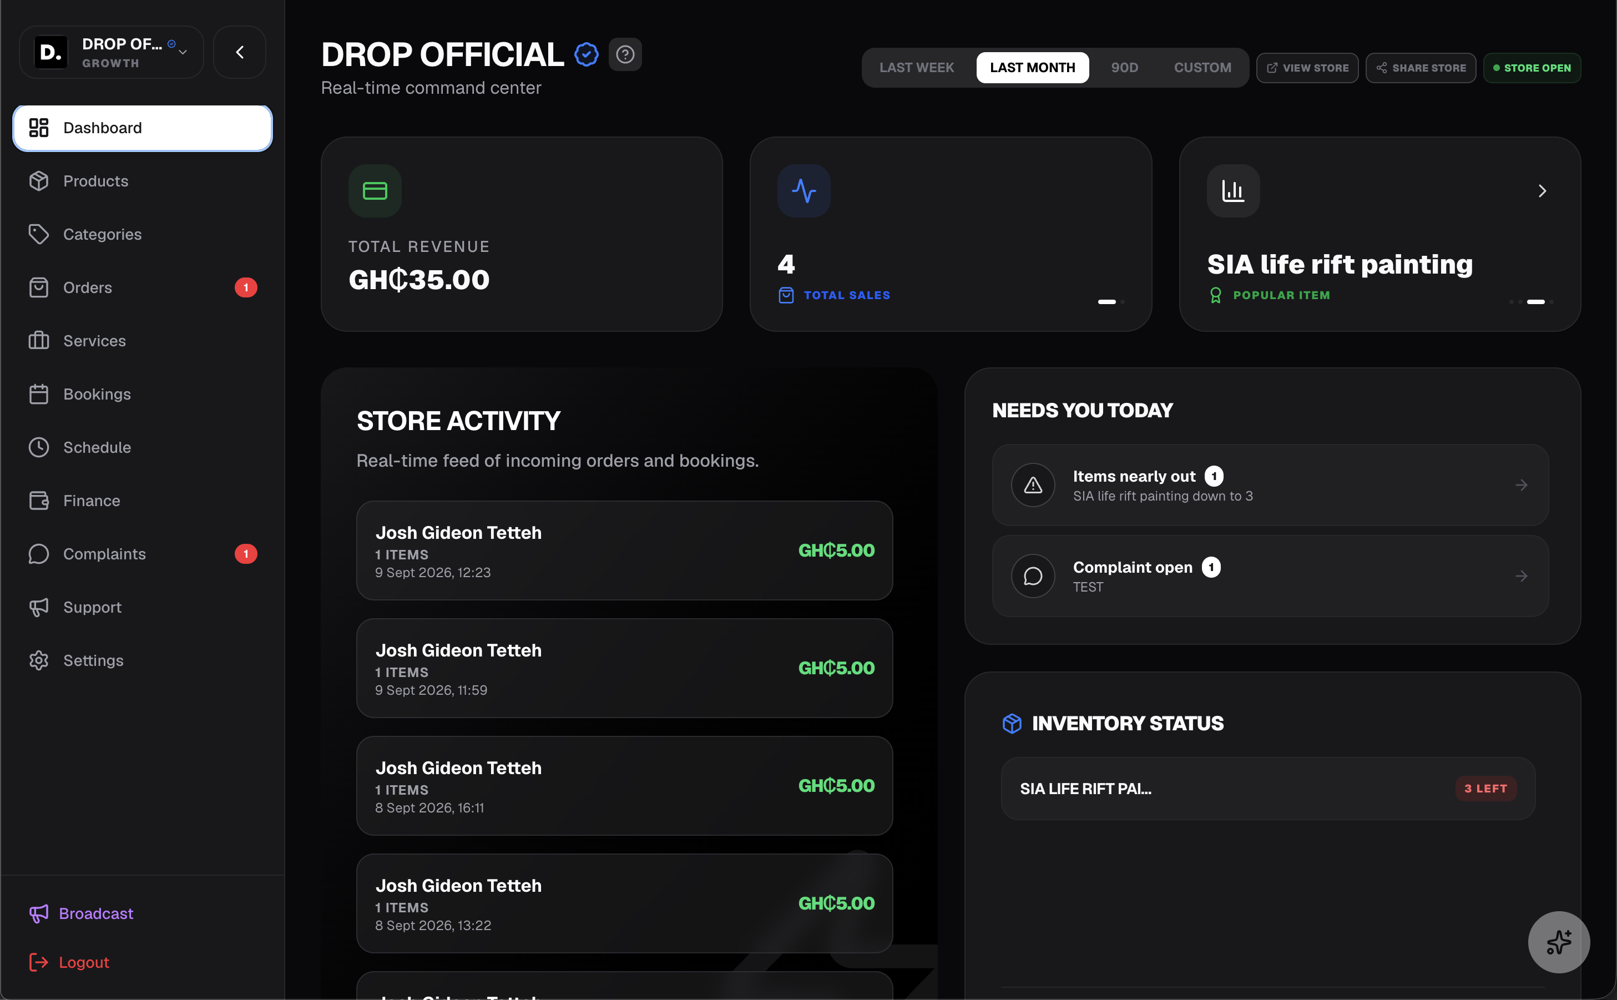The height and width of the screenshot is (1000, 1617).
Task: Click the bar chart icon on Popular Item card
Action: click(1234, 191)
